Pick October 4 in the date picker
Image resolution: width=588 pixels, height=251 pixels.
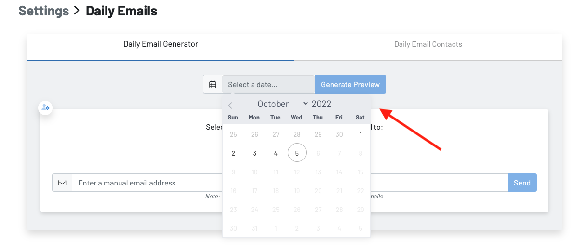click(276, 153)
